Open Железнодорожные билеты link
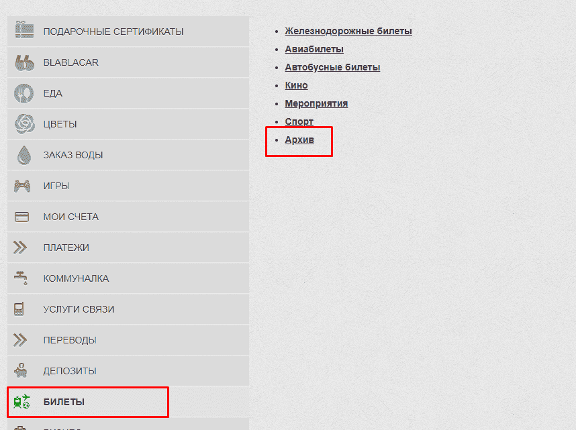The width and height of the screenshot is (576, 430). (x=348, y=31)
